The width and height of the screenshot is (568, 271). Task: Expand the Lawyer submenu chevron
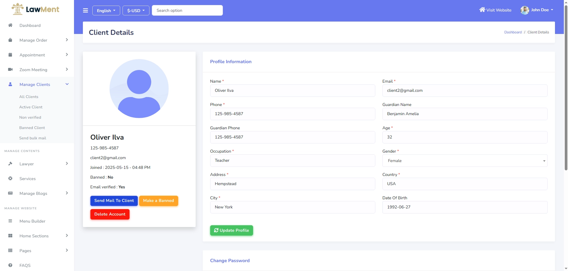[67, 164]
